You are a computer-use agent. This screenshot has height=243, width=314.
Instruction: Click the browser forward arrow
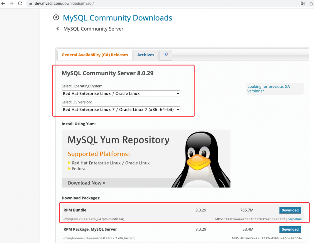[12, 3]
